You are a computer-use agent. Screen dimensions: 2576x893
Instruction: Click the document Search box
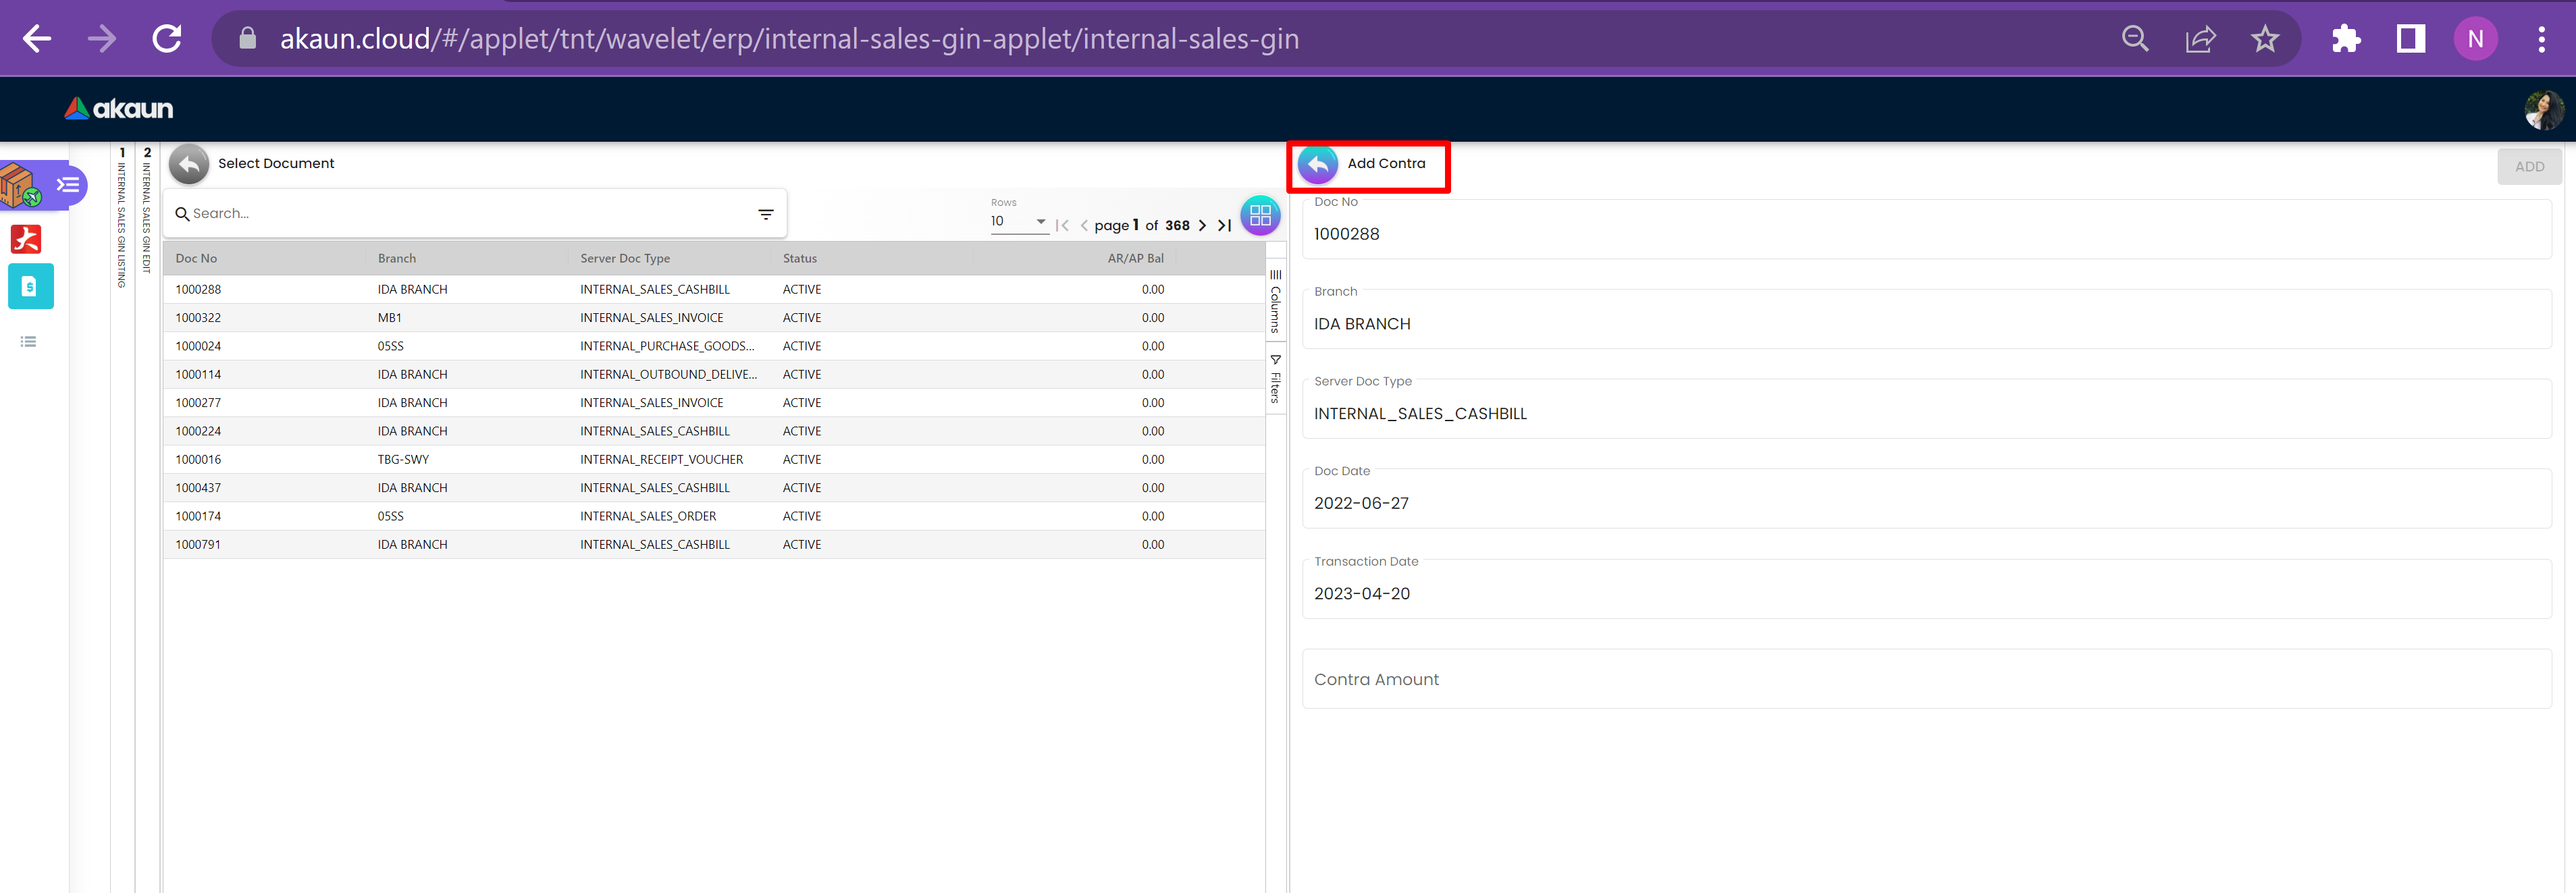470,214
